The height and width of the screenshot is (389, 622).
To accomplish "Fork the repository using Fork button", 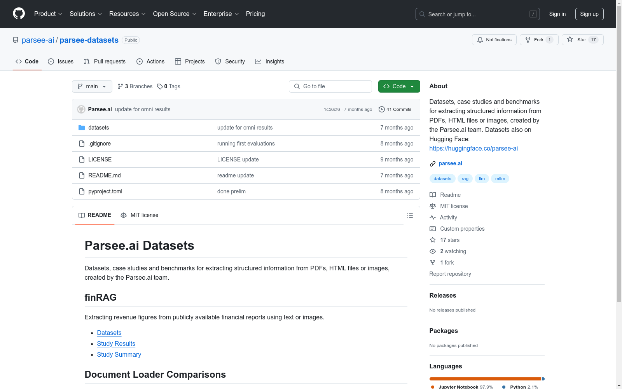I will [x=539, y=40].
